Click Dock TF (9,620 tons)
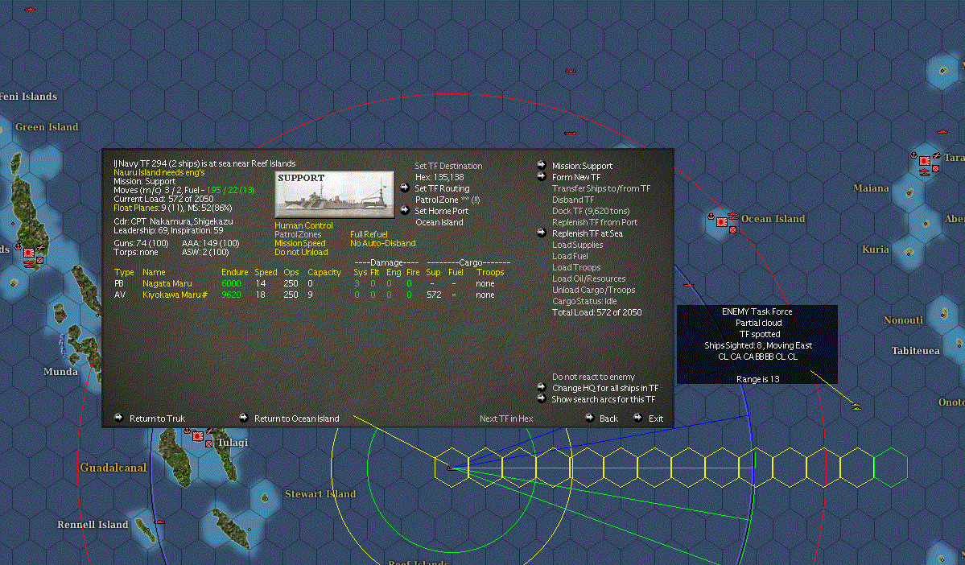The image size is (965, 565). tap(591, 211)
